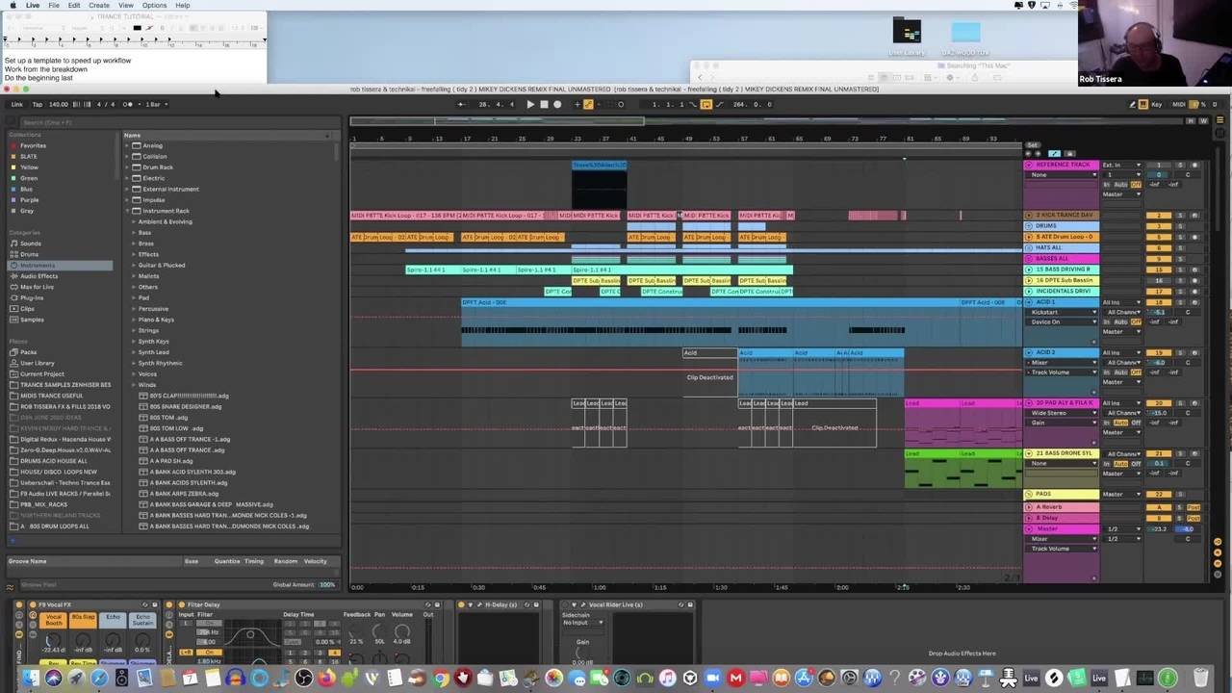Open the Clips category
1232x693 pixels.
coord(27,309)
